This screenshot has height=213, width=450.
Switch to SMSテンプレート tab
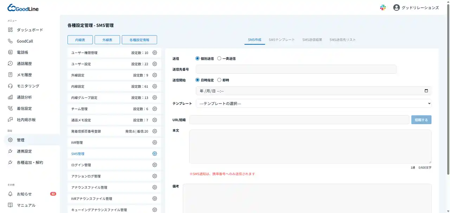(282, 40)
